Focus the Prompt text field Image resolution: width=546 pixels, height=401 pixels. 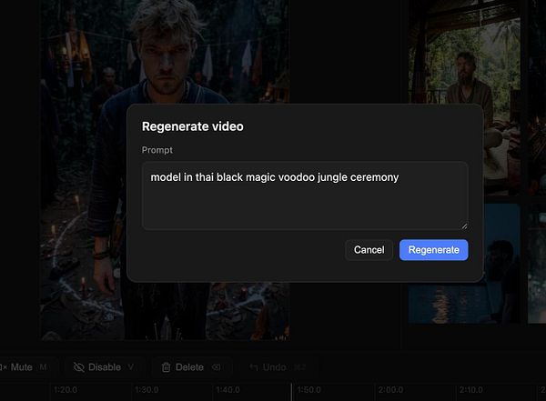click(305, 195)
